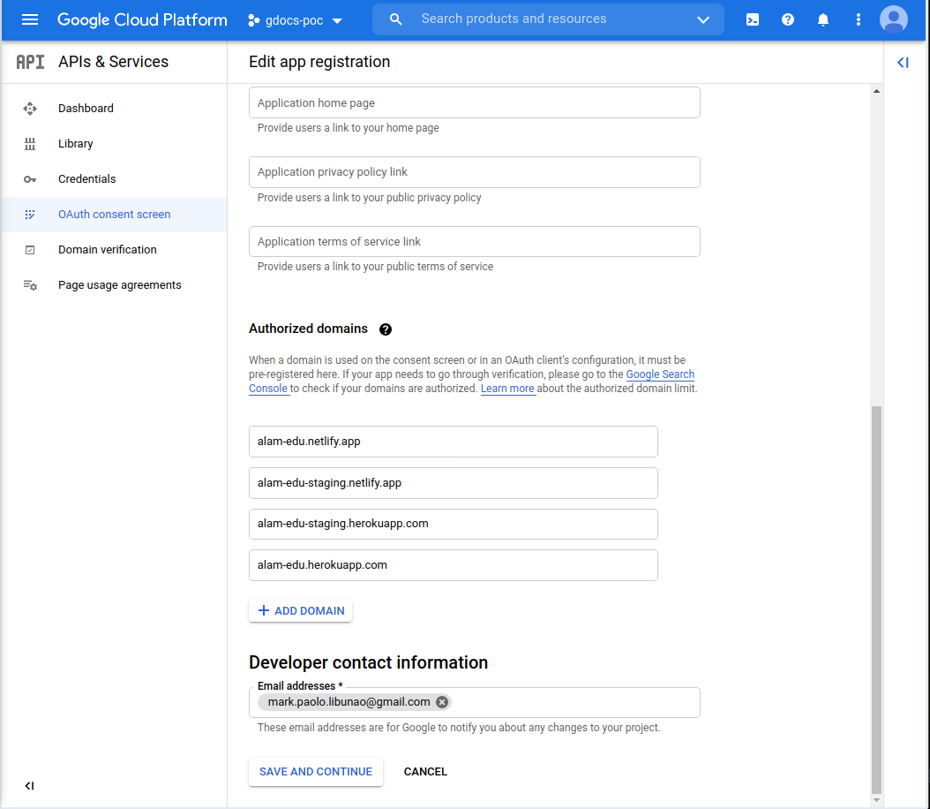Click the Credentials key icon
The image size is (930, 809).
[x=30, y=179]
